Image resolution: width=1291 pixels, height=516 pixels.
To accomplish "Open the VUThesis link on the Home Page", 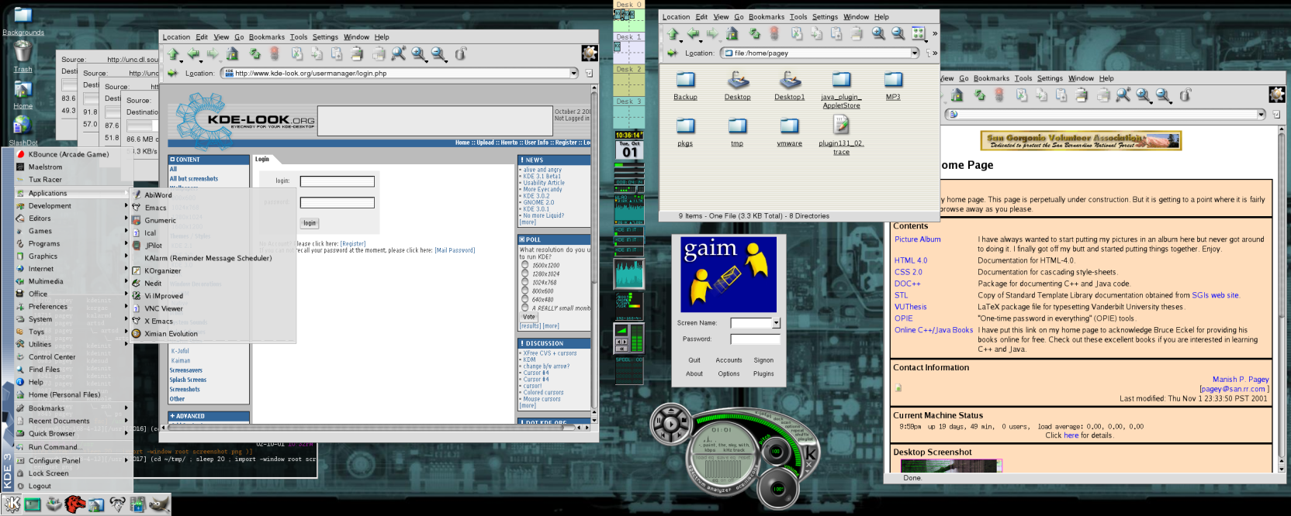I will [910, 307].
